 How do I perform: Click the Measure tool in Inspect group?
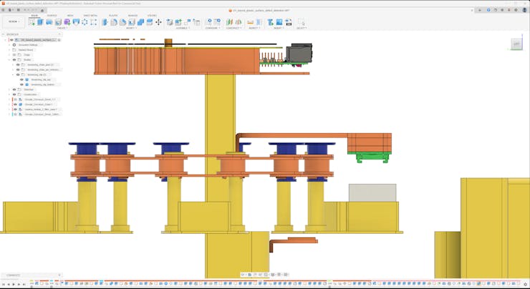coord(251,22)
